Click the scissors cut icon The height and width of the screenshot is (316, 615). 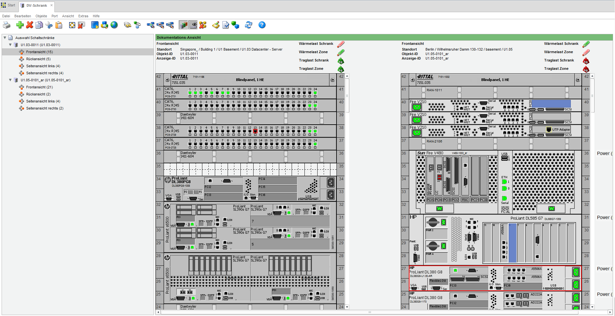point(49,25)
